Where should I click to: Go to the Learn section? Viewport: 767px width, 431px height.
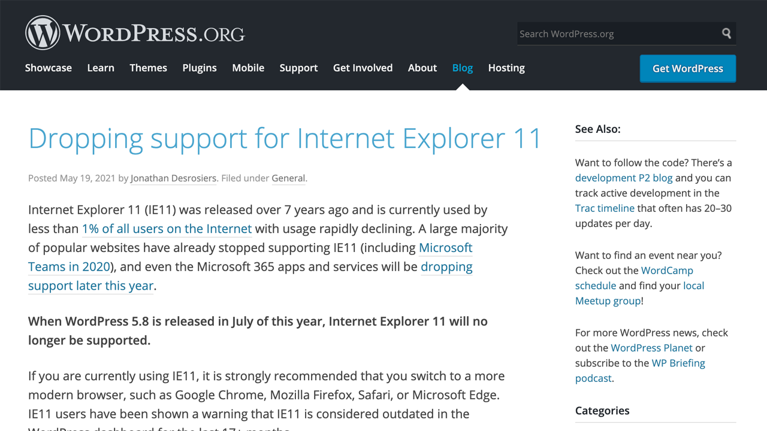tap(101, 68)
